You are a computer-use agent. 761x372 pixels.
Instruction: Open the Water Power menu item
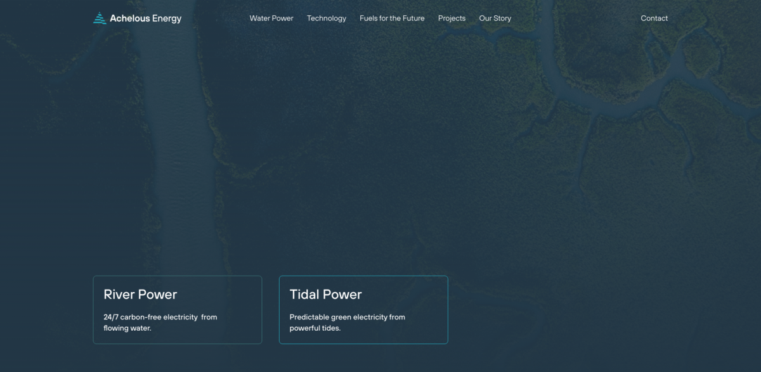[271, 18]
